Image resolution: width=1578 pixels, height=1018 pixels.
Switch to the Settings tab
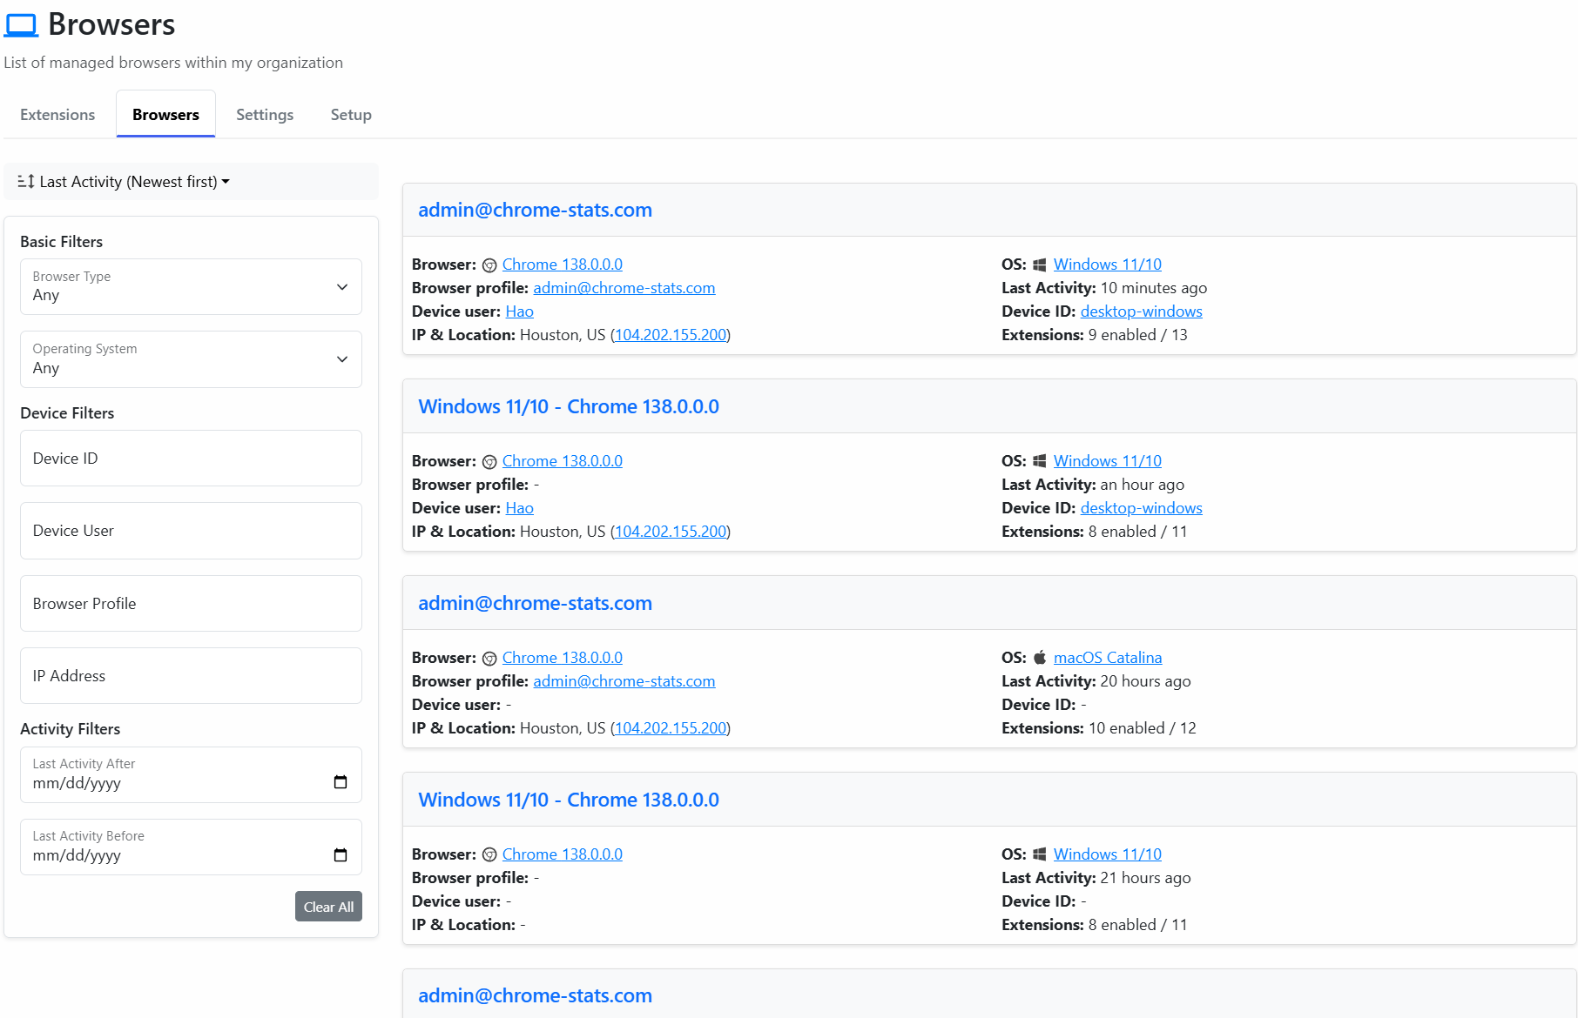[265, 115]
